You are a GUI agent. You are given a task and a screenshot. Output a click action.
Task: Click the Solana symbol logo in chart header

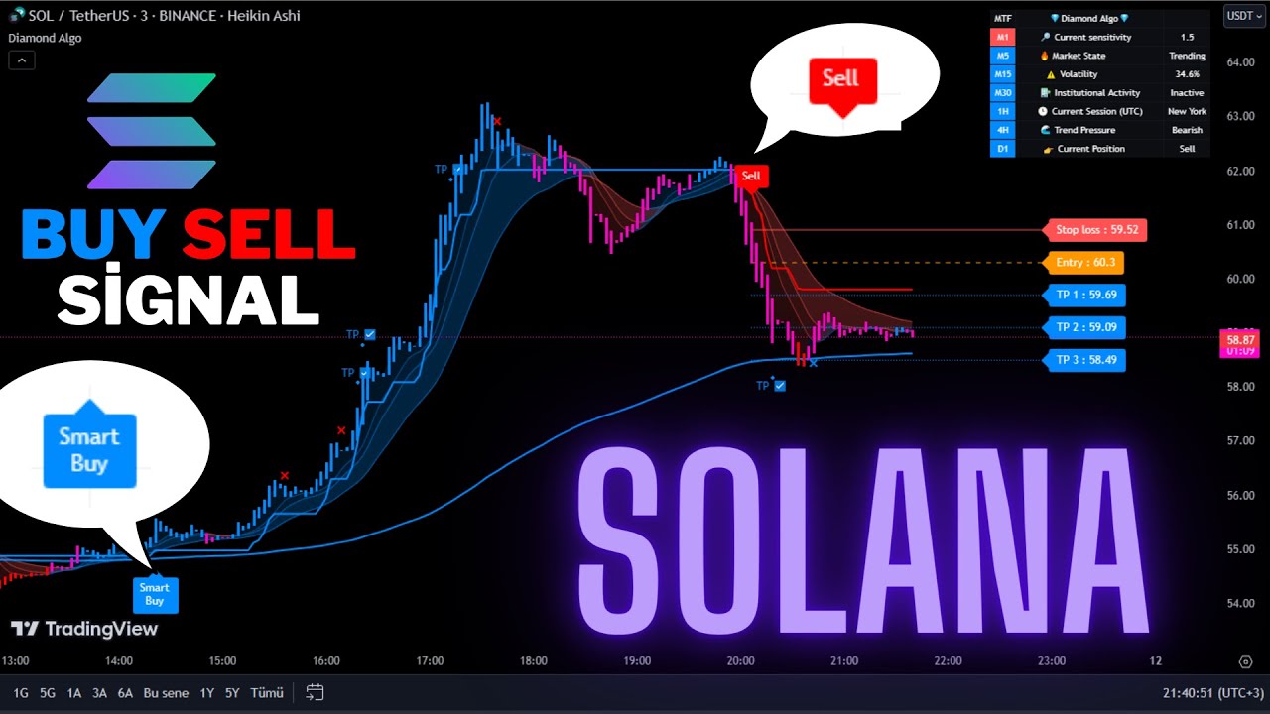tap(17, 15)
